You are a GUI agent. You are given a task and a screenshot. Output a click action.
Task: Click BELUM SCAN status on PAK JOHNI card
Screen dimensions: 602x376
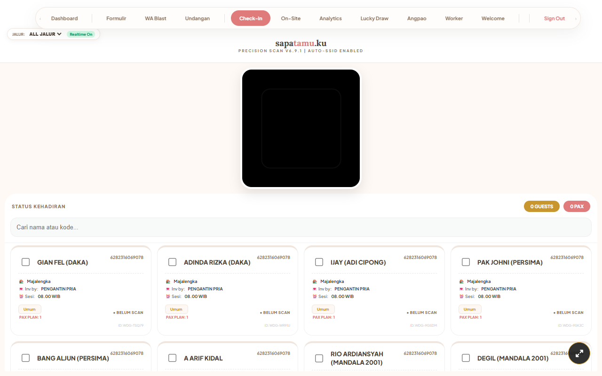[568, 313]
